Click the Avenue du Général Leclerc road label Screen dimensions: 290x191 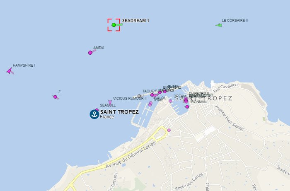(x=131, y=155)
